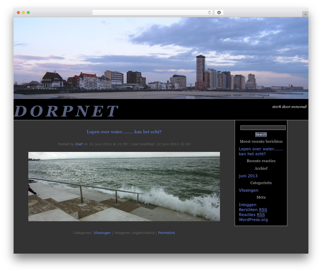The width and height of the screenshot is (322, 273).
Task: Select the 'Archief' sidebar heading
Action: [261, 168]
